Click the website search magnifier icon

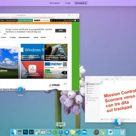coord(65,37)
